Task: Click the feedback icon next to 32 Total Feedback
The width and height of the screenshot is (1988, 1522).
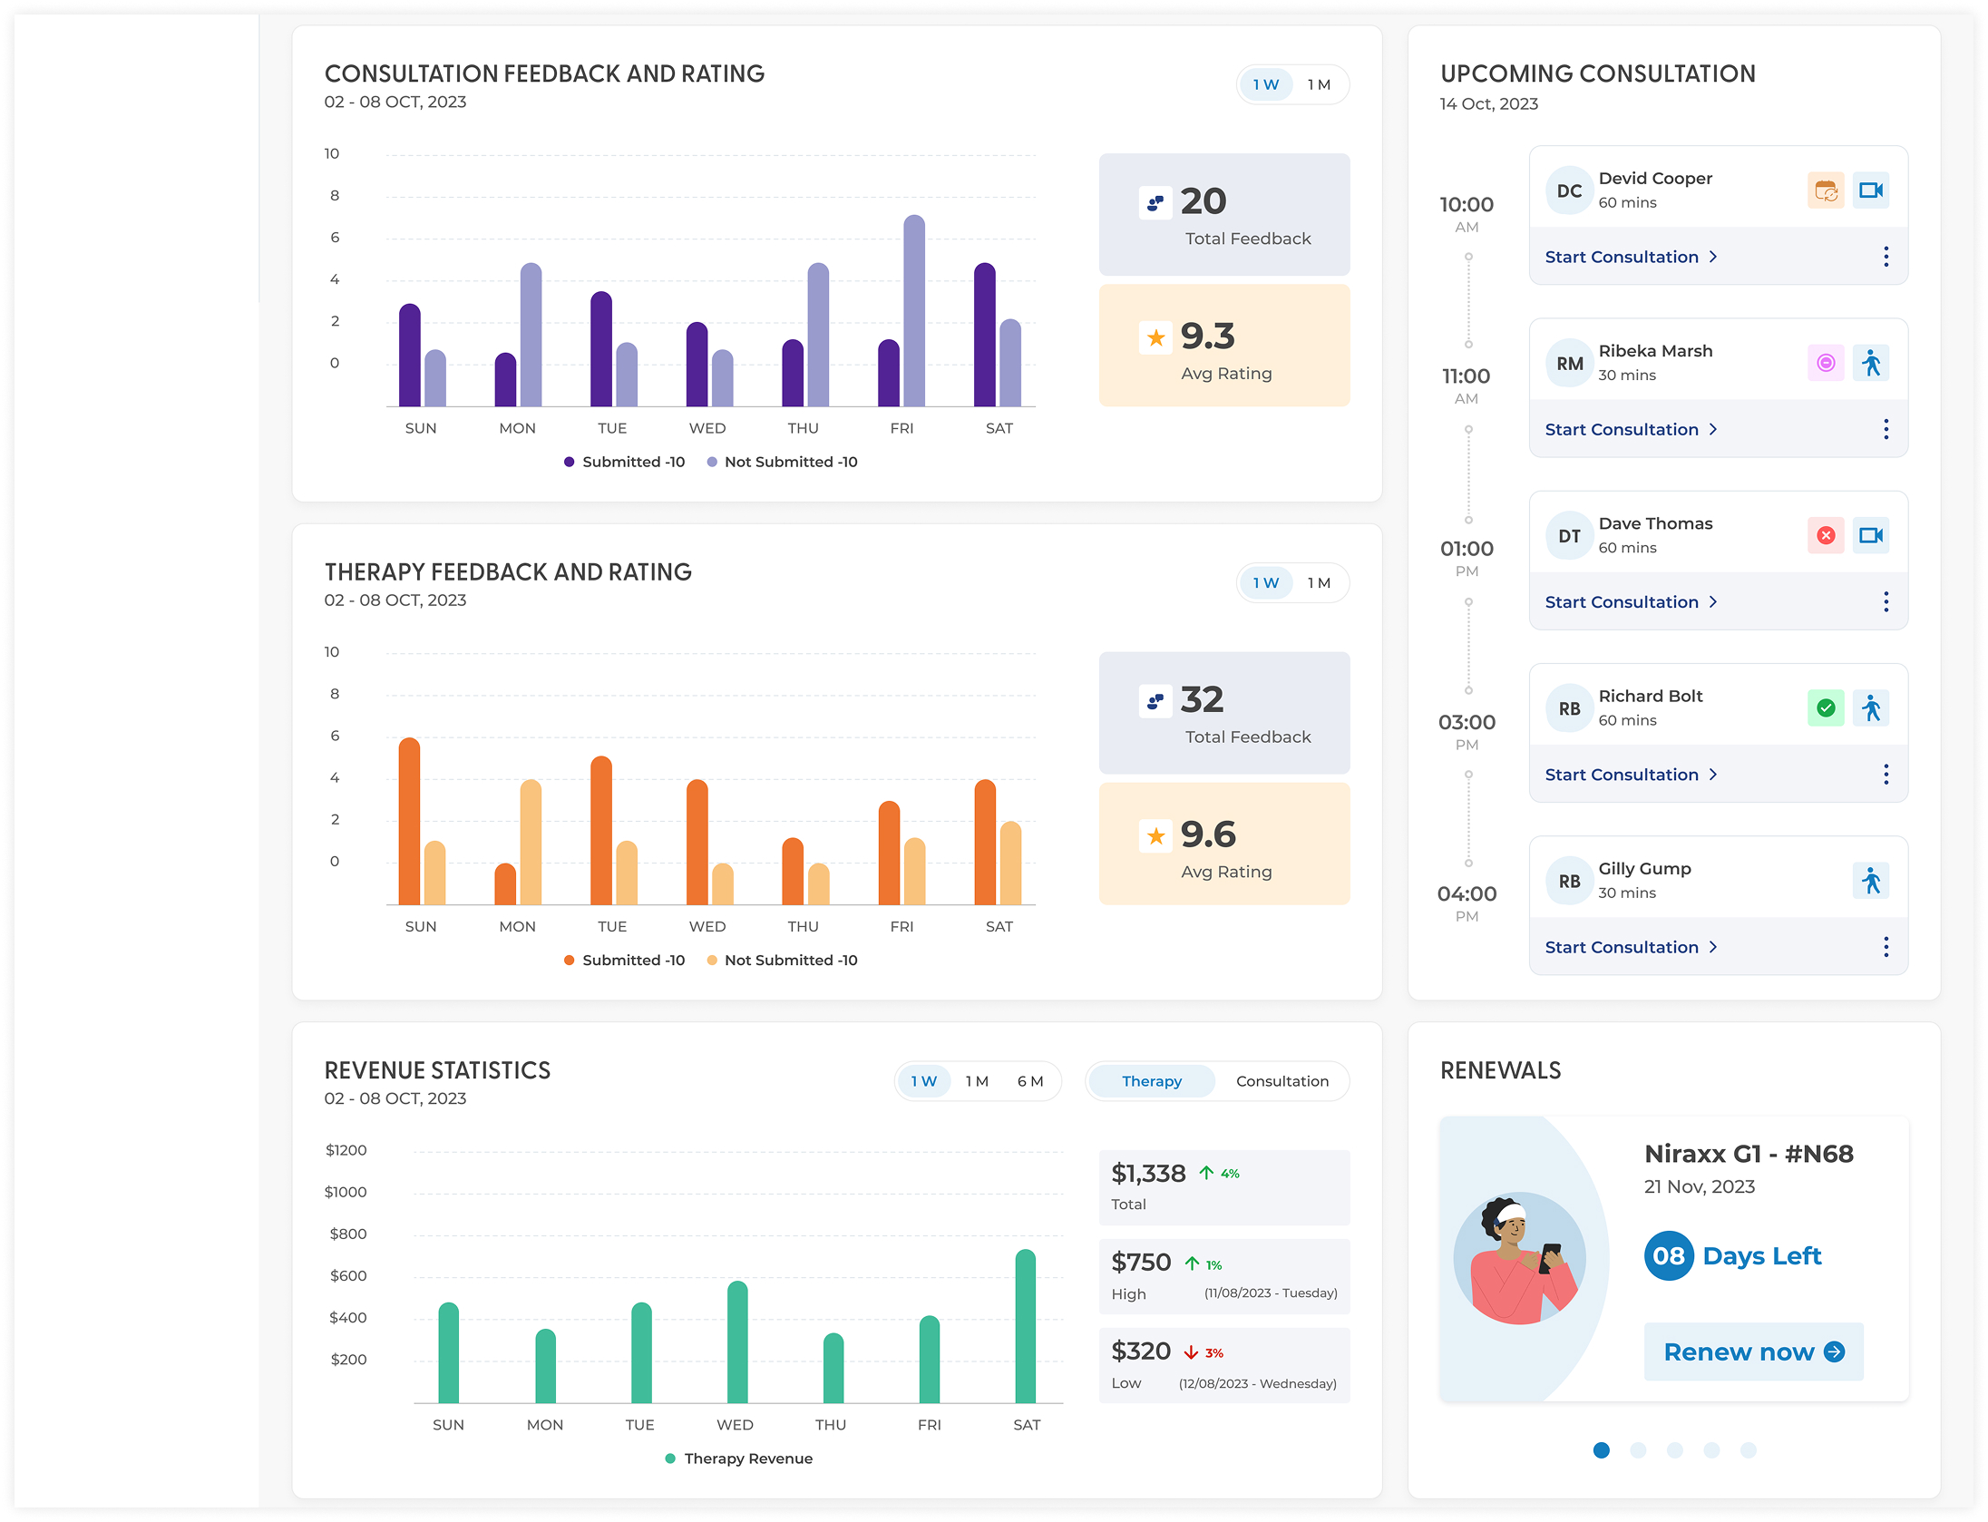Action: [x=1155, y=700]
